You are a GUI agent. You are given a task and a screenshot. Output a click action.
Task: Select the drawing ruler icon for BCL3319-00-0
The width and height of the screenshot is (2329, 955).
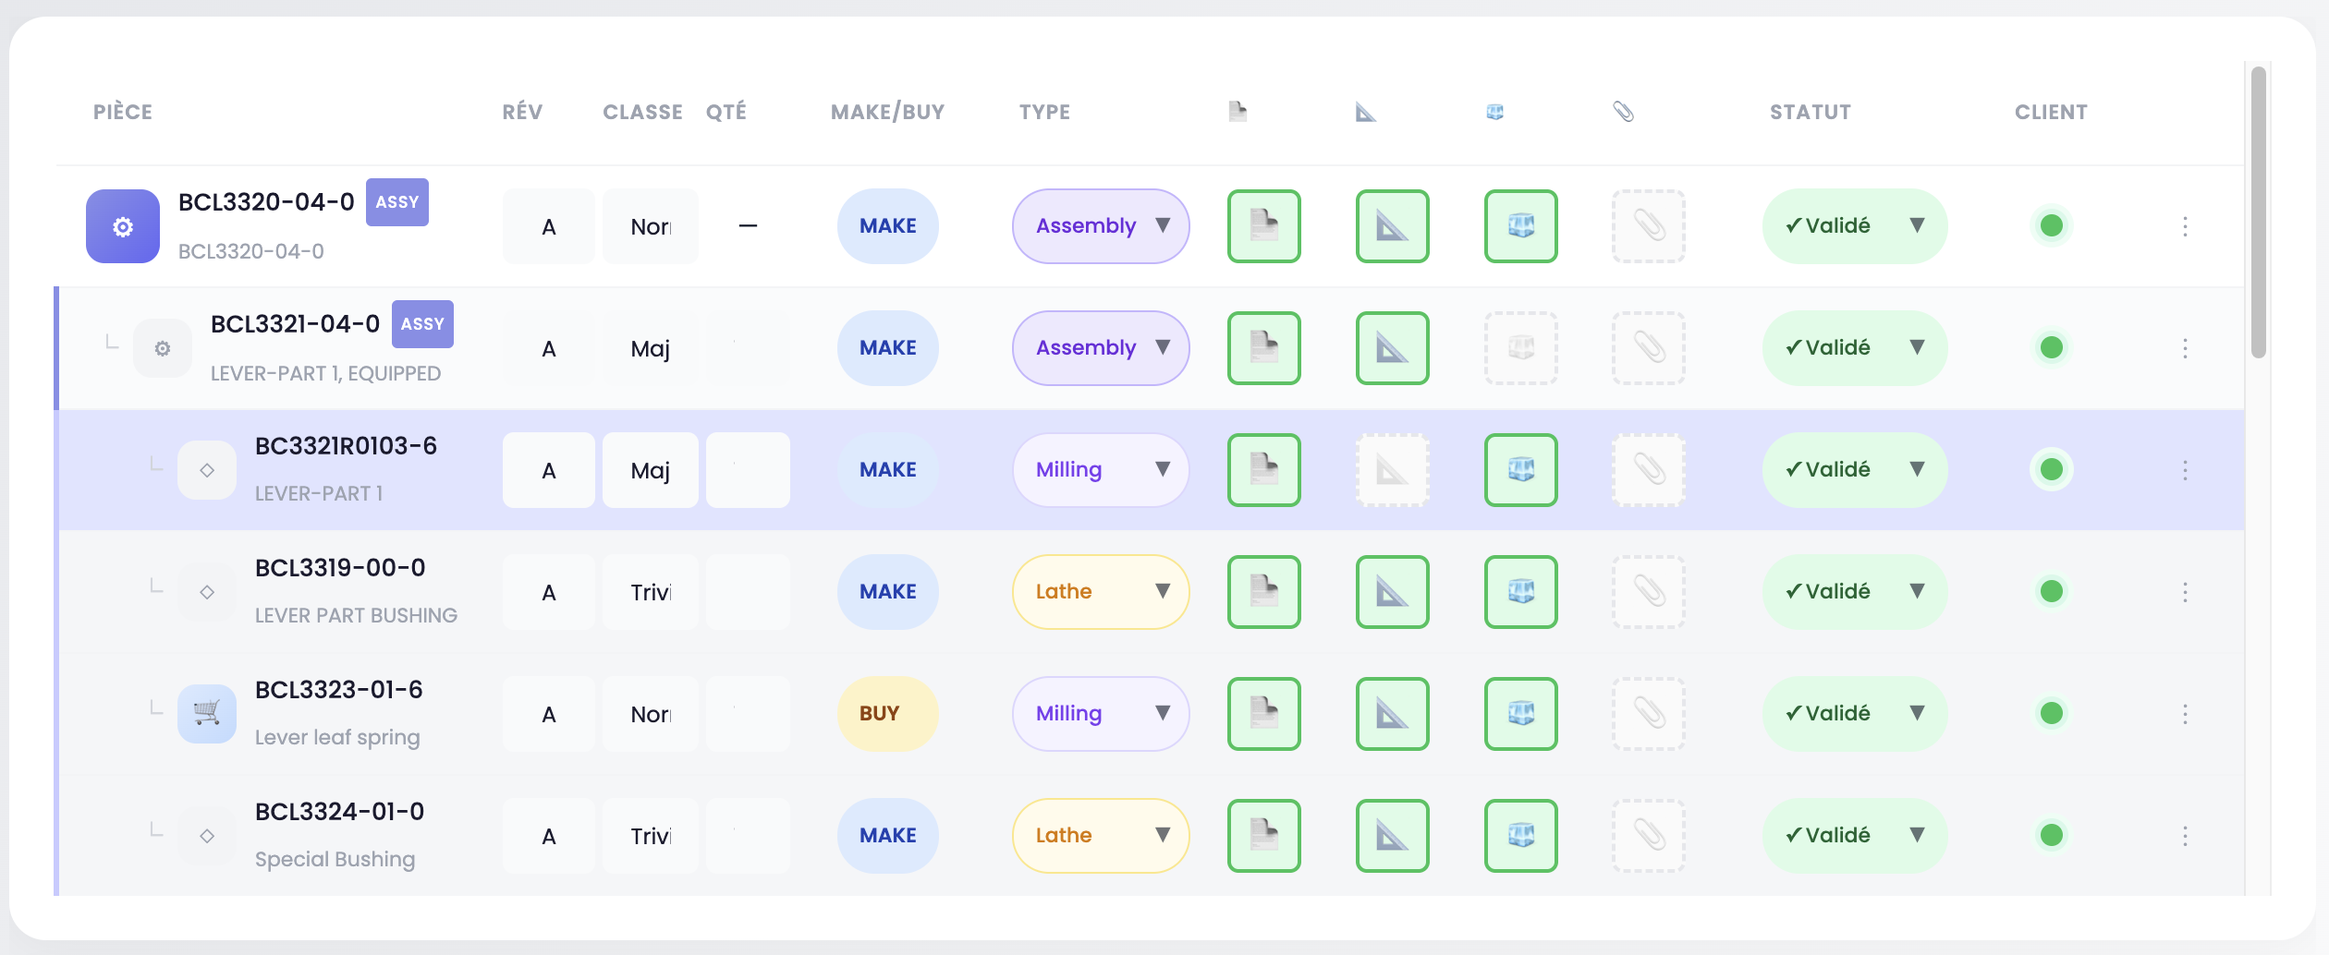pos(1392,592)
